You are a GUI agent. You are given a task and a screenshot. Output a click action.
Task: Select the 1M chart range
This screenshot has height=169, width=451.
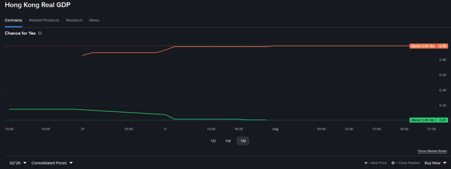tap(243, 141)
